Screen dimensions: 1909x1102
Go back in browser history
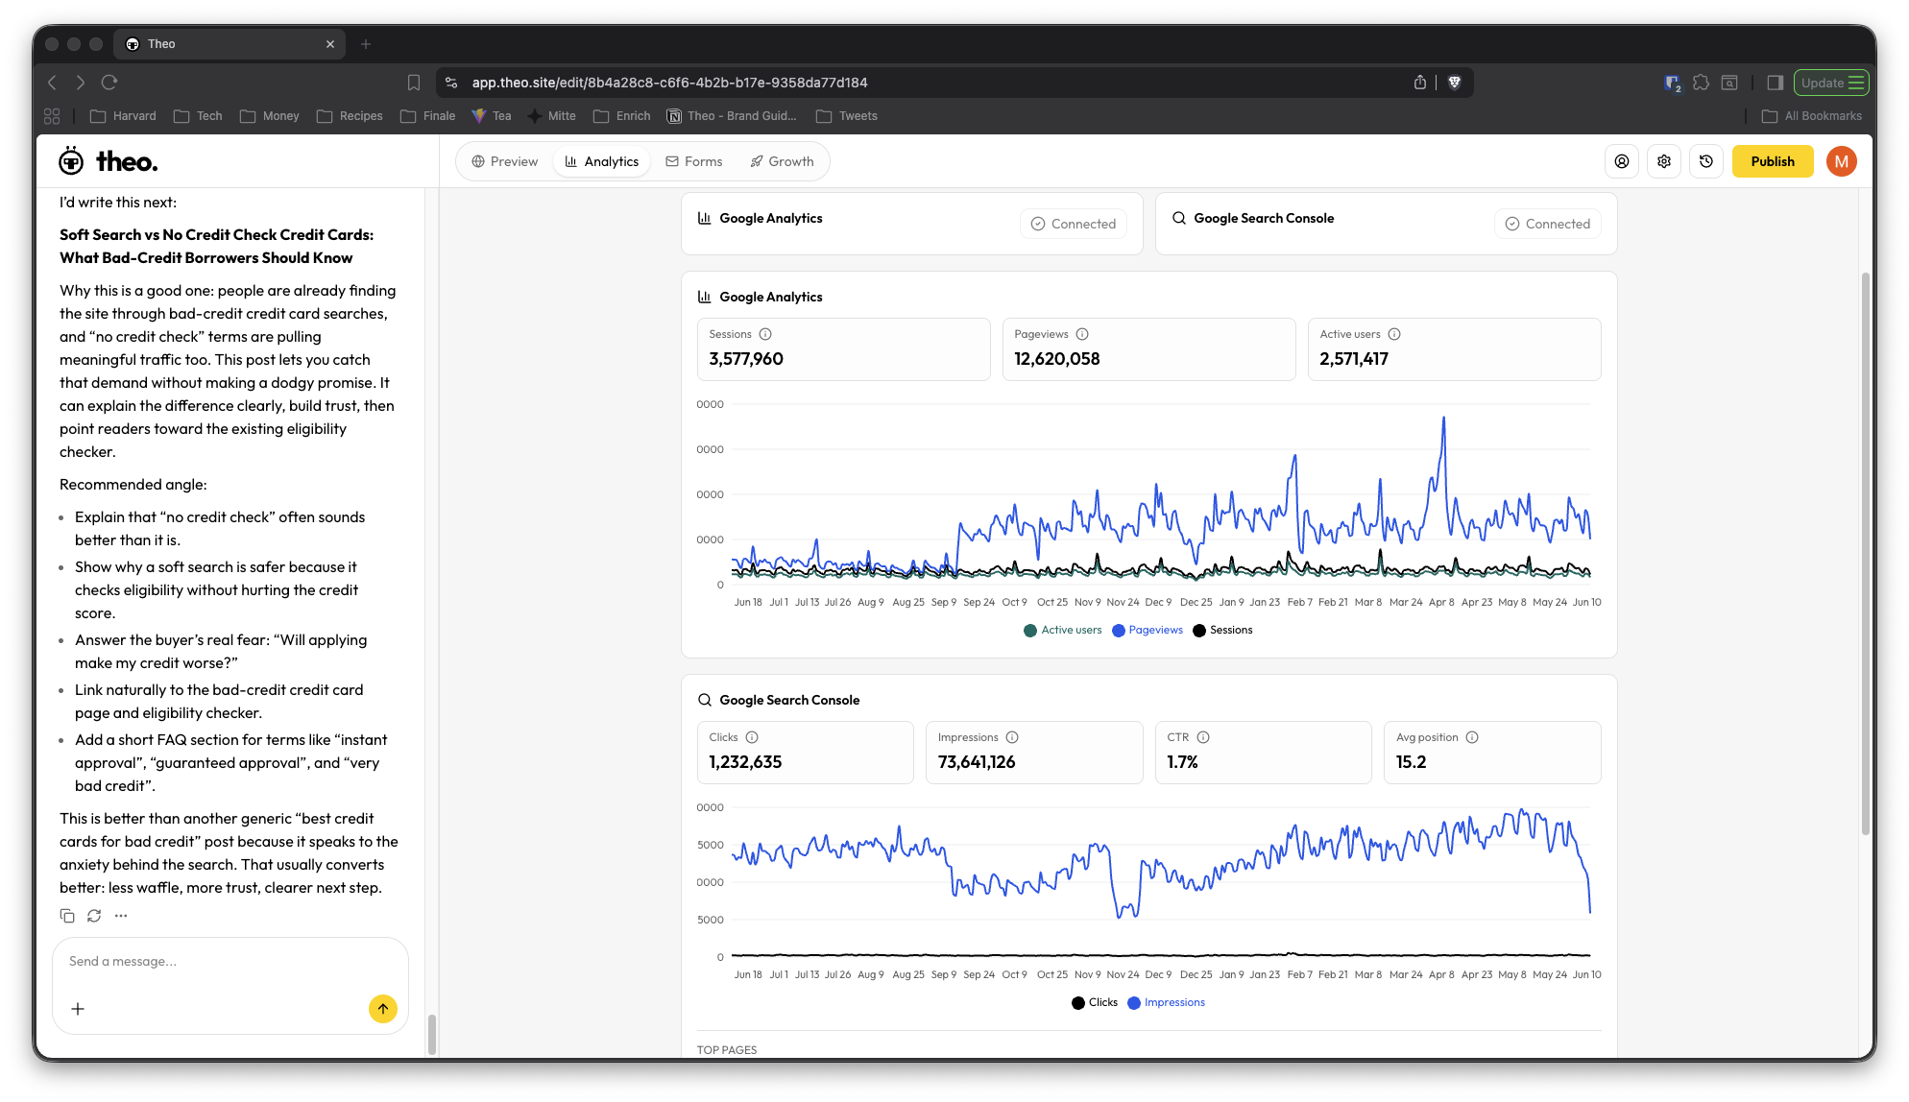coord(53,83)
